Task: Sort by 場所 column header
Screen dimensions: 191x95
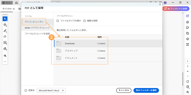Action: click(100, 37)
